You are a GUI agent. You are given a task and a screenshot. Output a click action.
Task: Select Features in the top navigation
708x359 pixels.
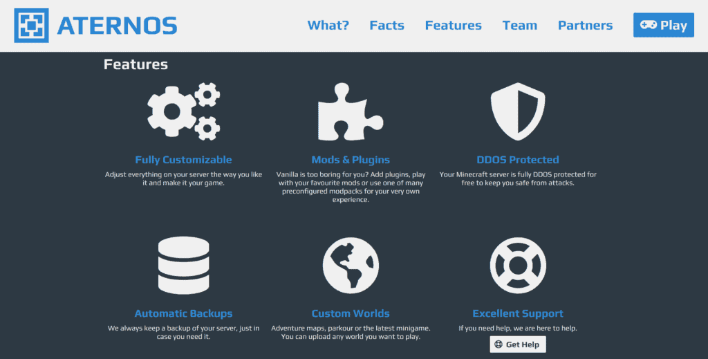(x=454, y=26)
